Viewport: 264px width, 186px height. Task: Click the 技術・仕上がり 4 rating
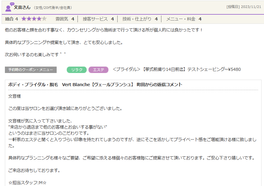[x=140, y=19]
